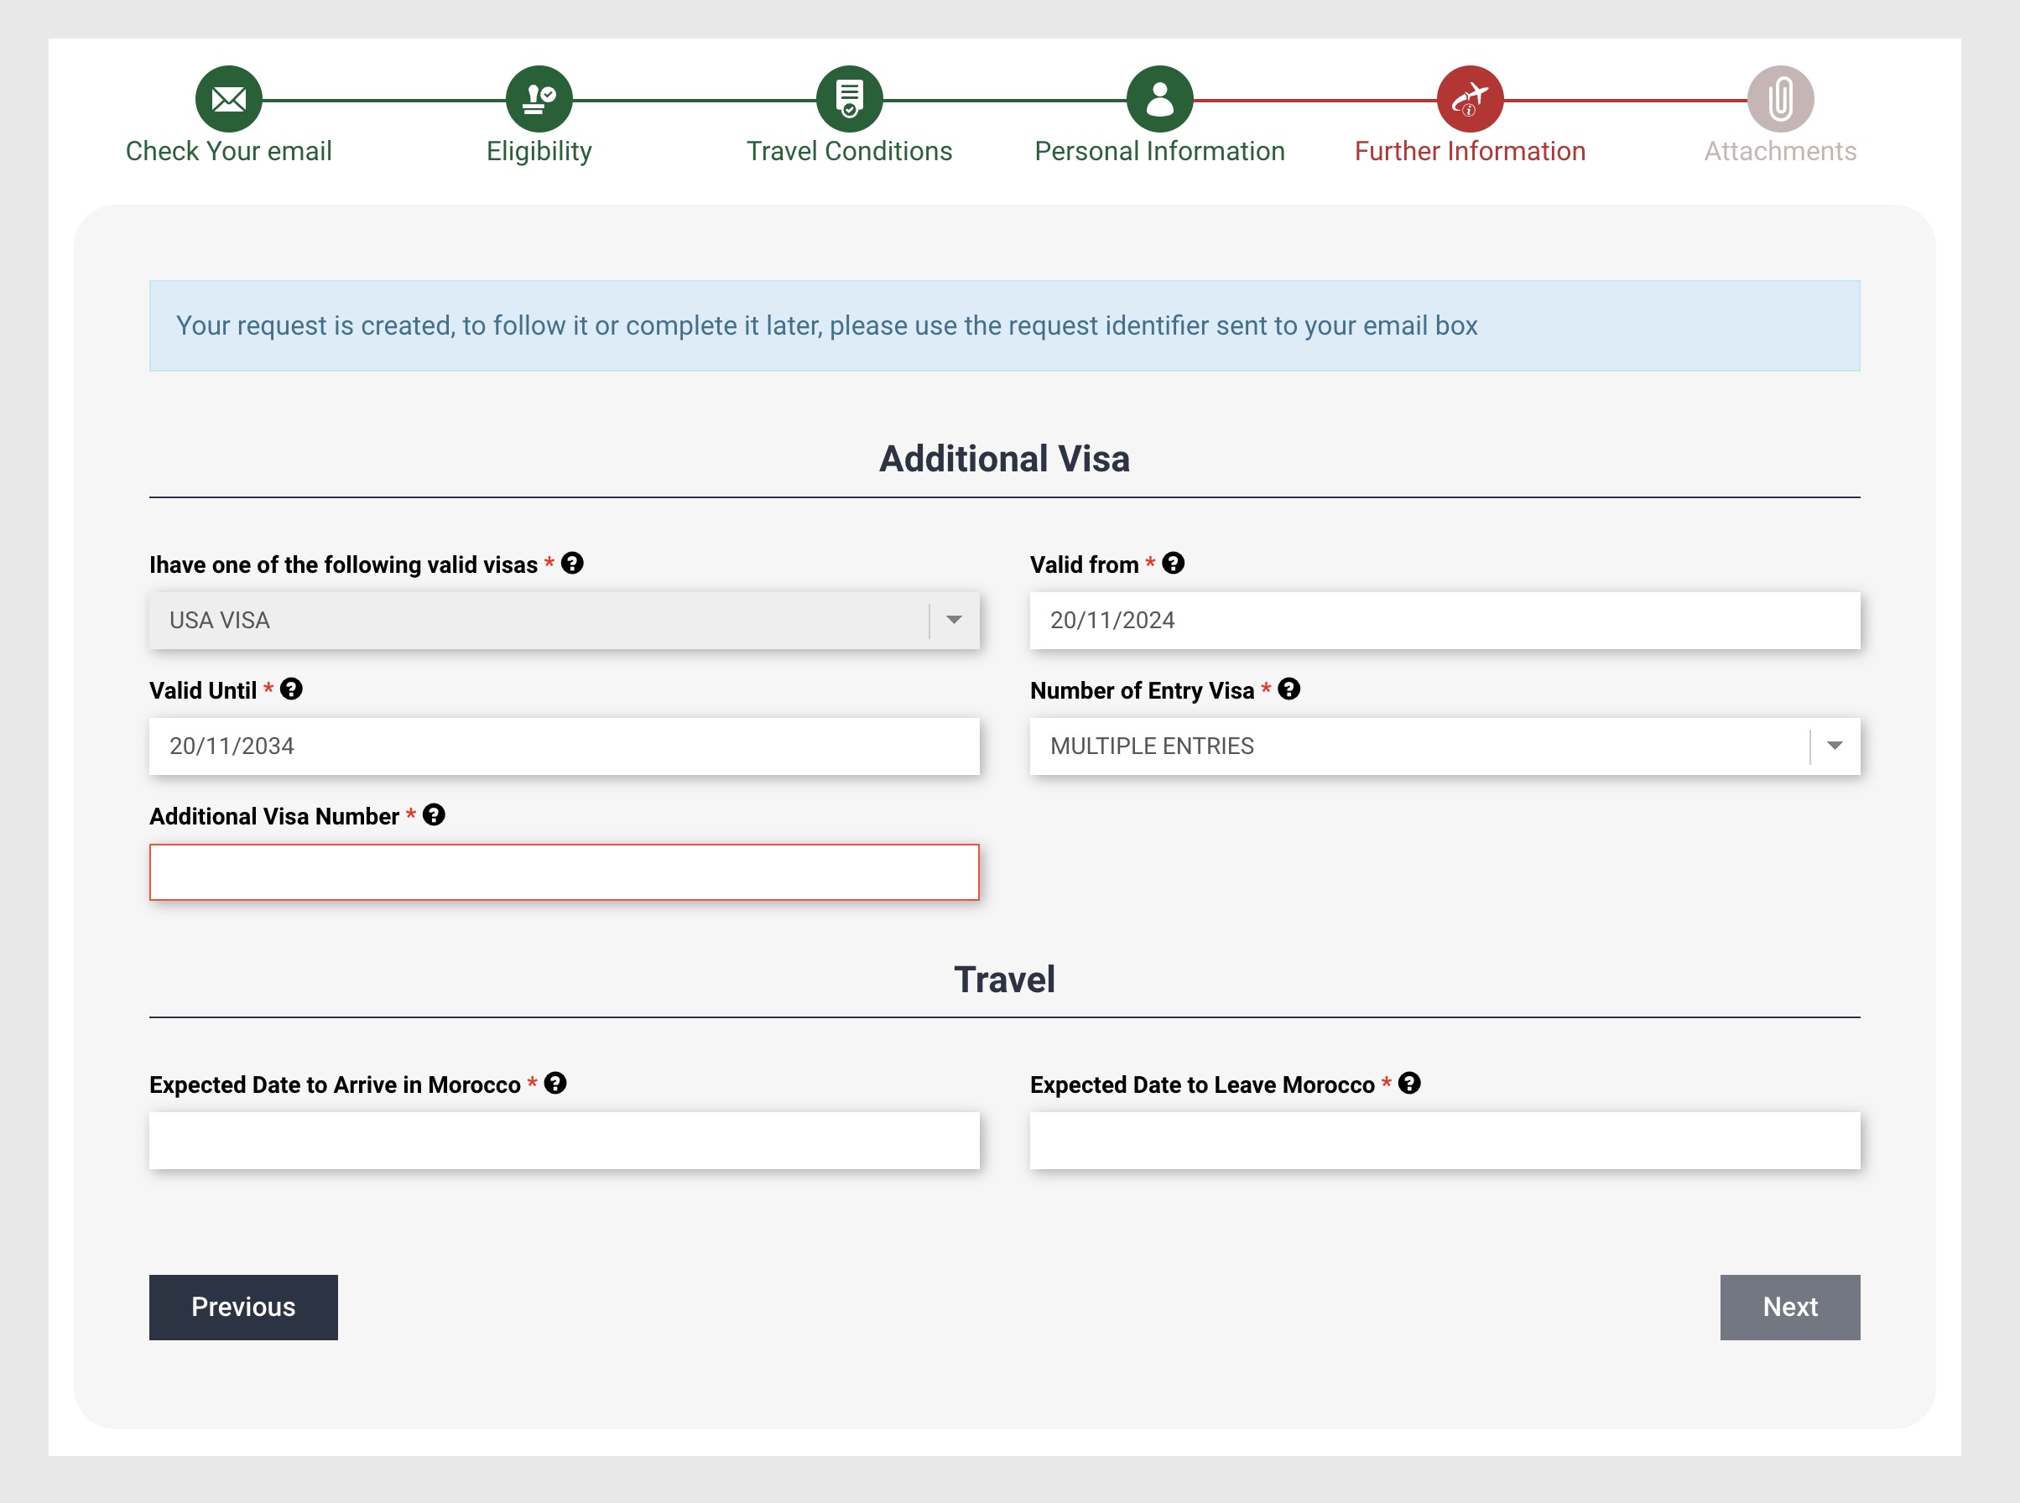
Task: Click help icon next to Valid from
Action: pos(1173,563)
